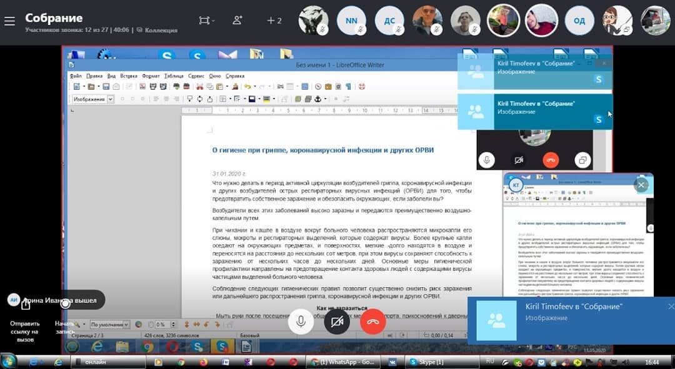
Task: Open the shared-screen Файл menu
Action: coord(76,76)
